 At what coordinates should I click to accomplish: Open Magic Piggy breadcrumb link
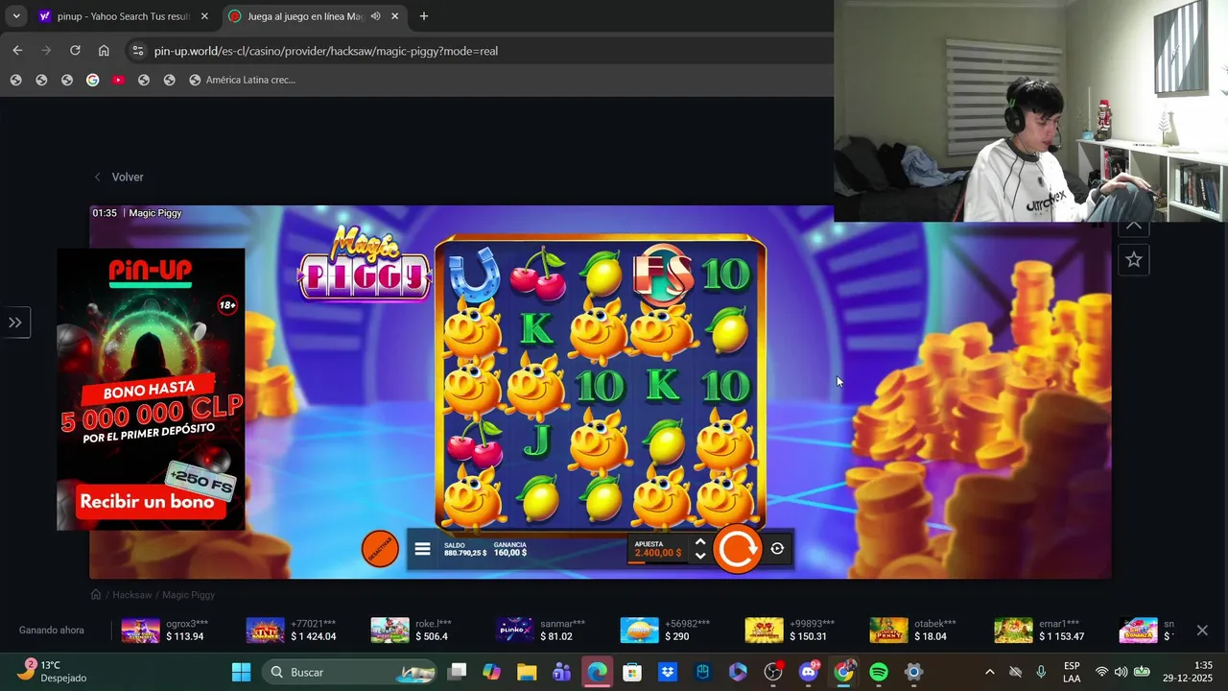coord(188,595)
